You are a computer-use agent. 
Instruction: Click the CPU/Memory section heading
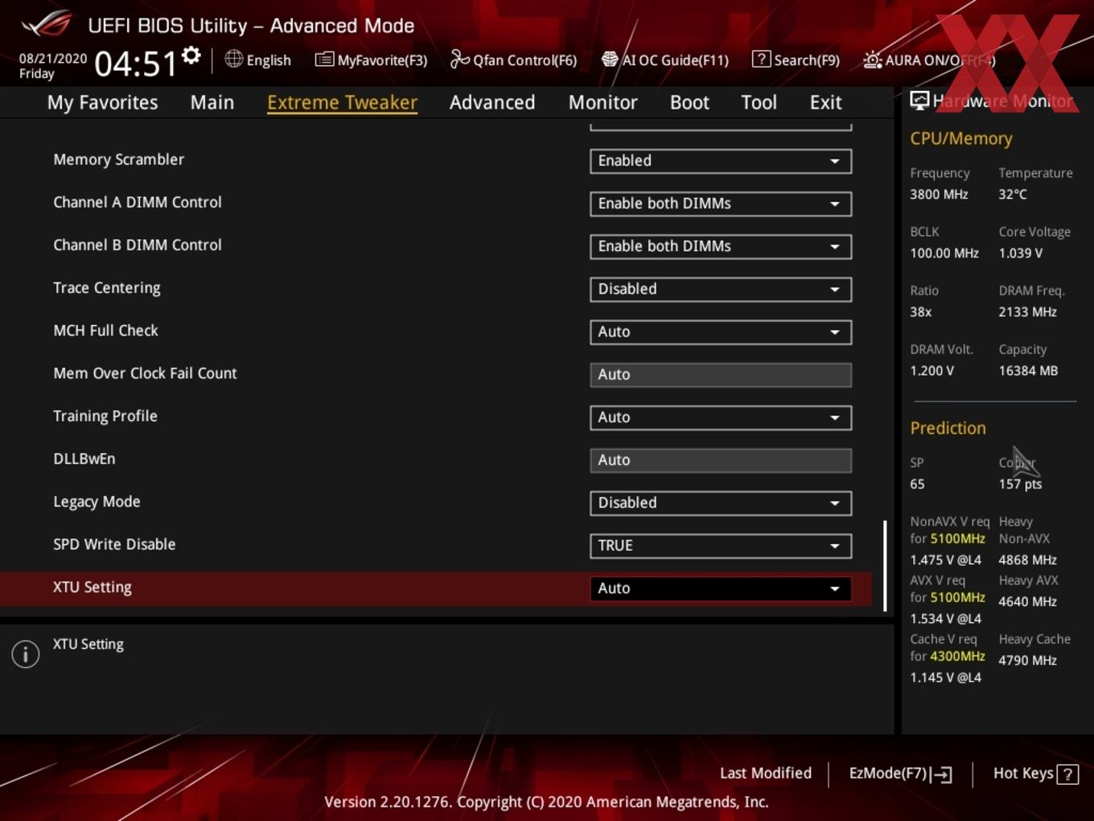point(961,138)
